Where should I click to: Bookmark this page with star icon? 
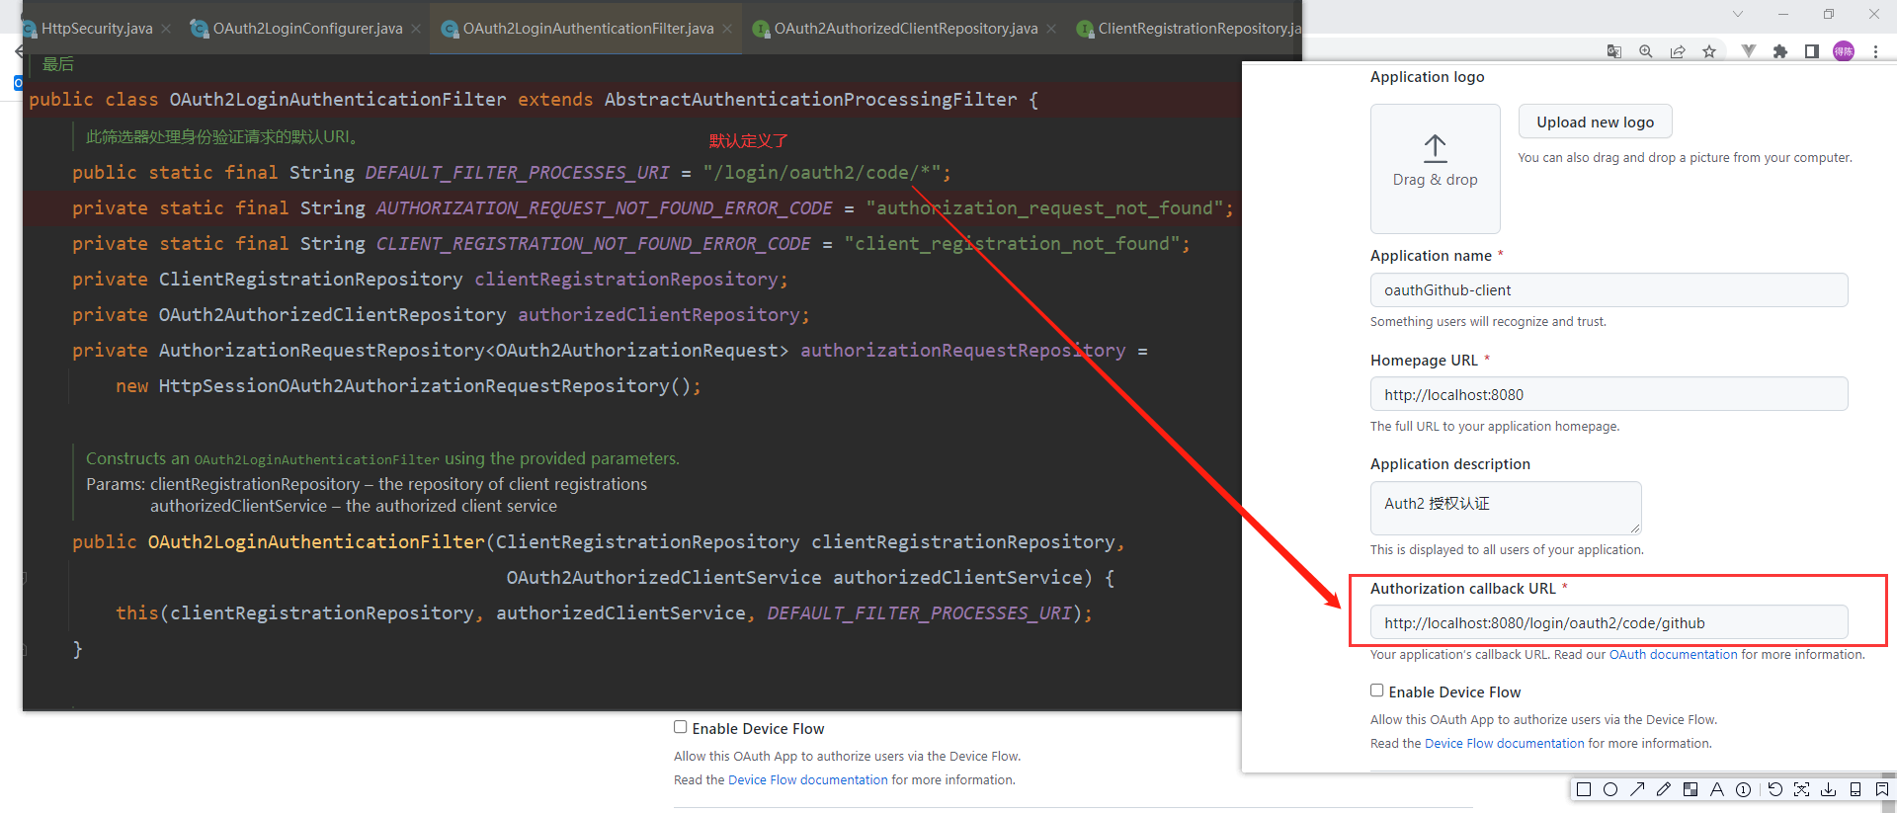(x=1709, y=51)
